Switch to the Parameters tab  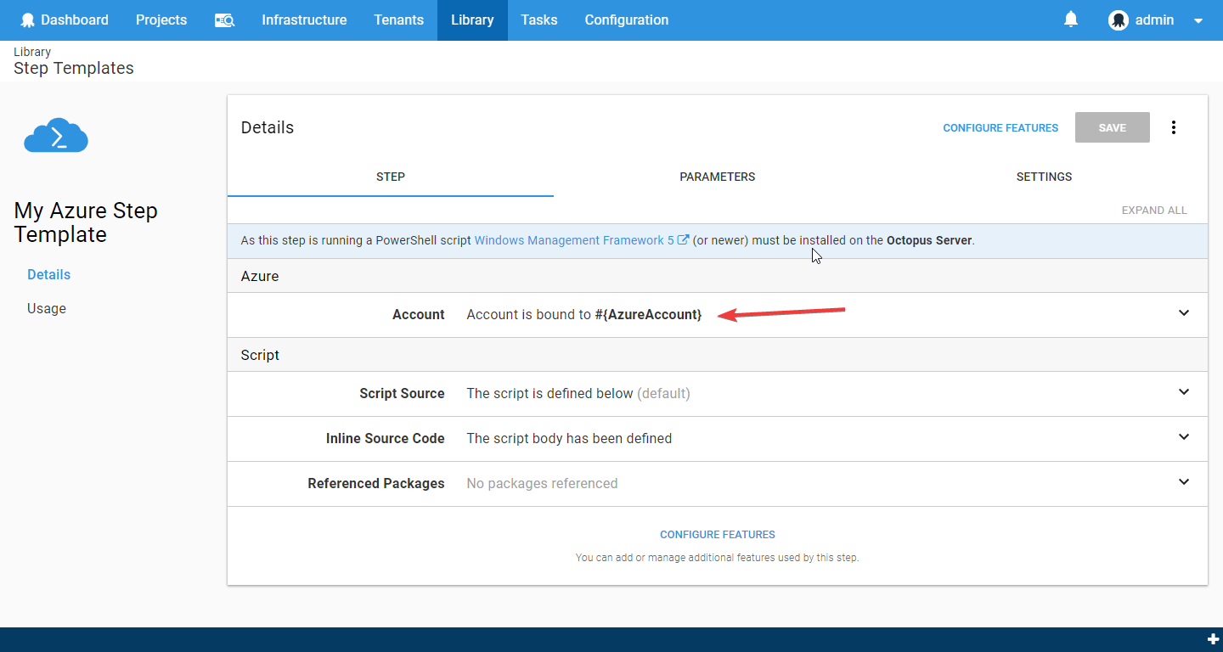718,177
